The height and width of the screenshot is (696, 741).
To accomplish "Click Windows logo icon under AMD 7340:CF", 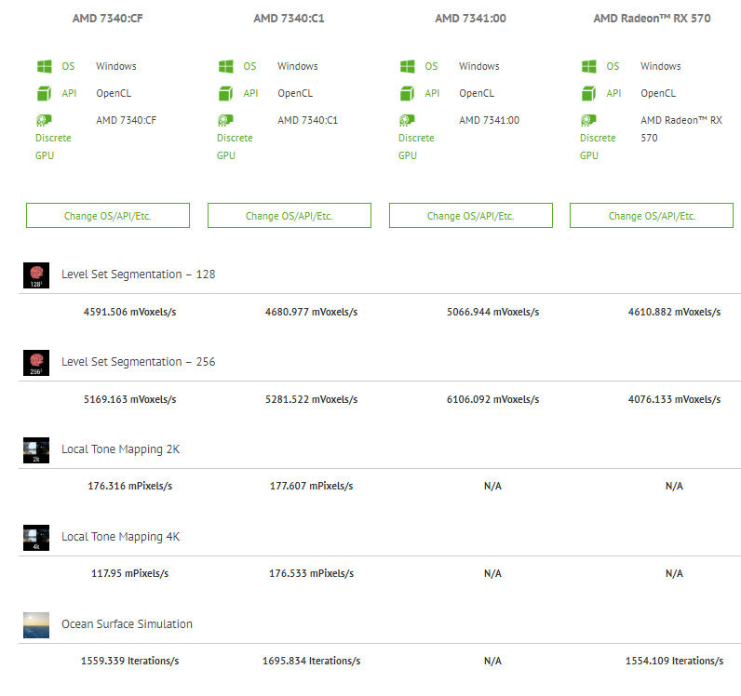I will tap(45, 66).
